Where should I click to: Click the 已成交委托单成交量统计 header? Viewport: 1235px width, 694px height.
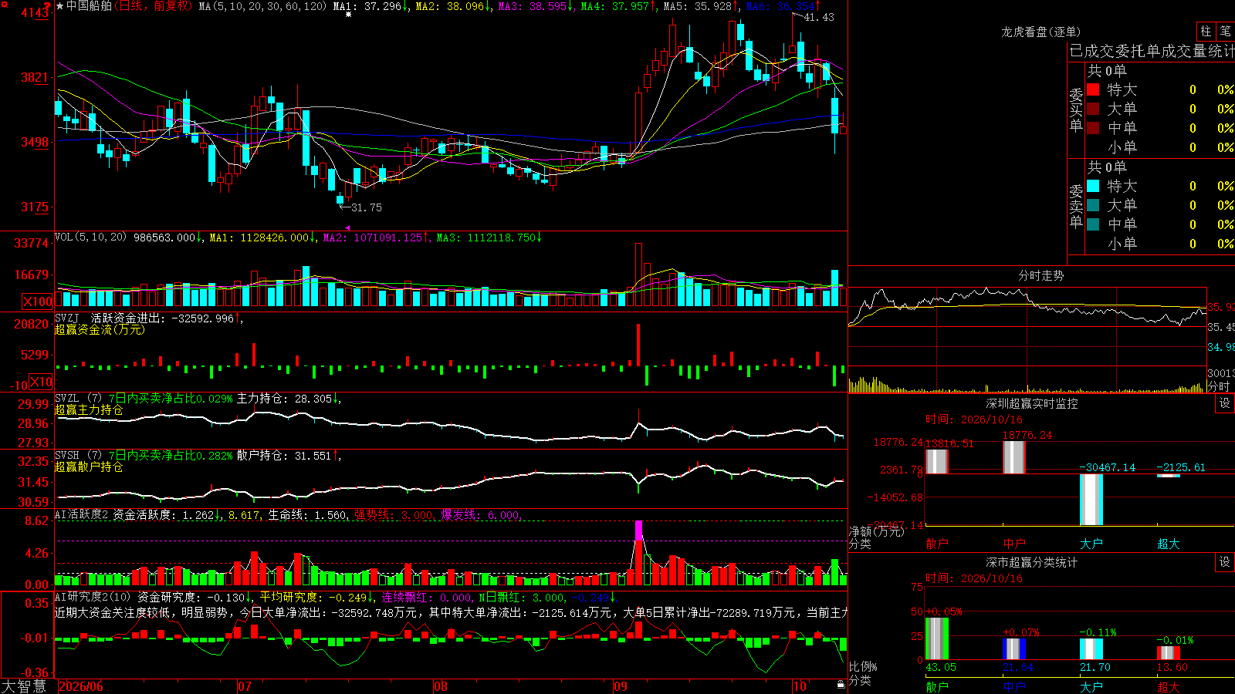click(x=1152, y=51)
